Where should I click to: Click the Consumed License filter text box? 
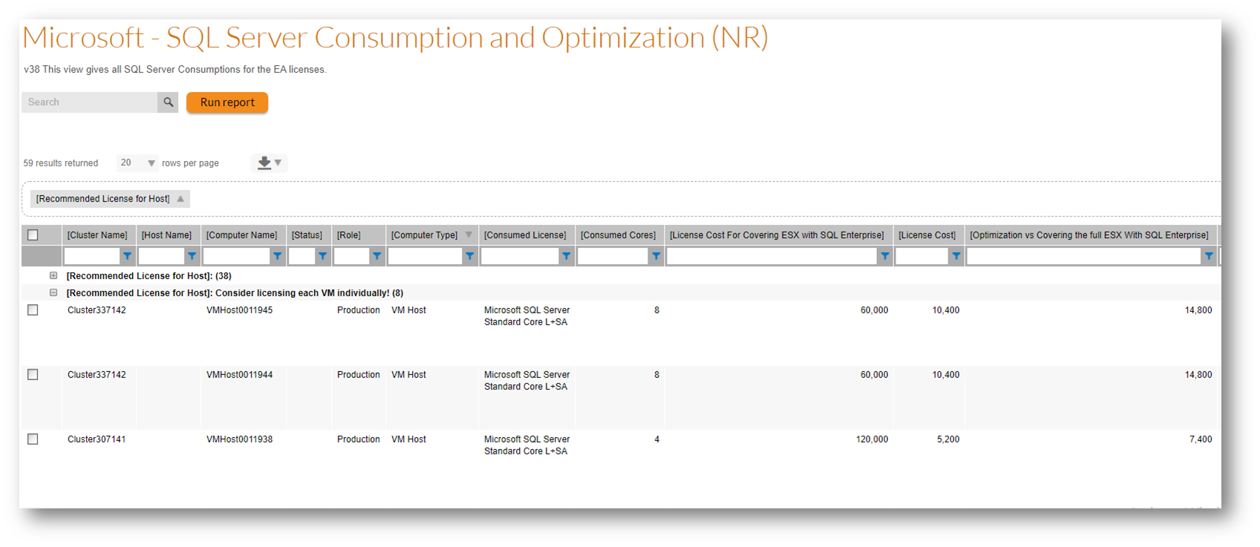click(520, 256)
